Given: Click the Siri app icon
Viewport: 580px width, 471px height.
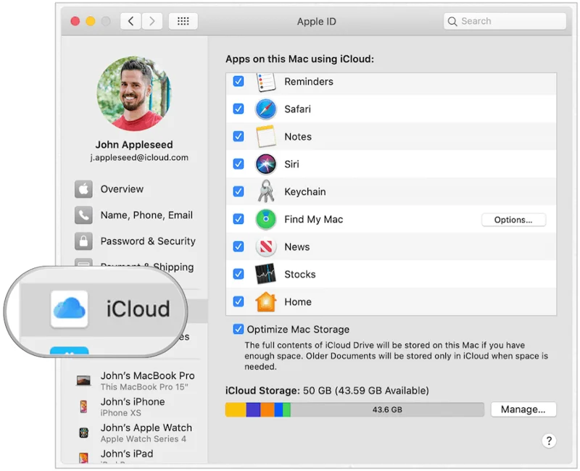Looking at the screenshot, I should (x=265, y=164).
